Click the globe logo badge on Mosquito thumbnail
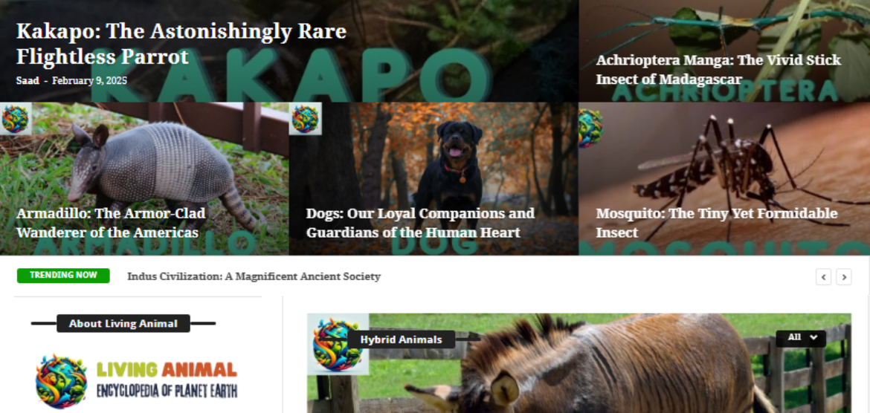This screenshot has height=413, width=870. [590, 128]
